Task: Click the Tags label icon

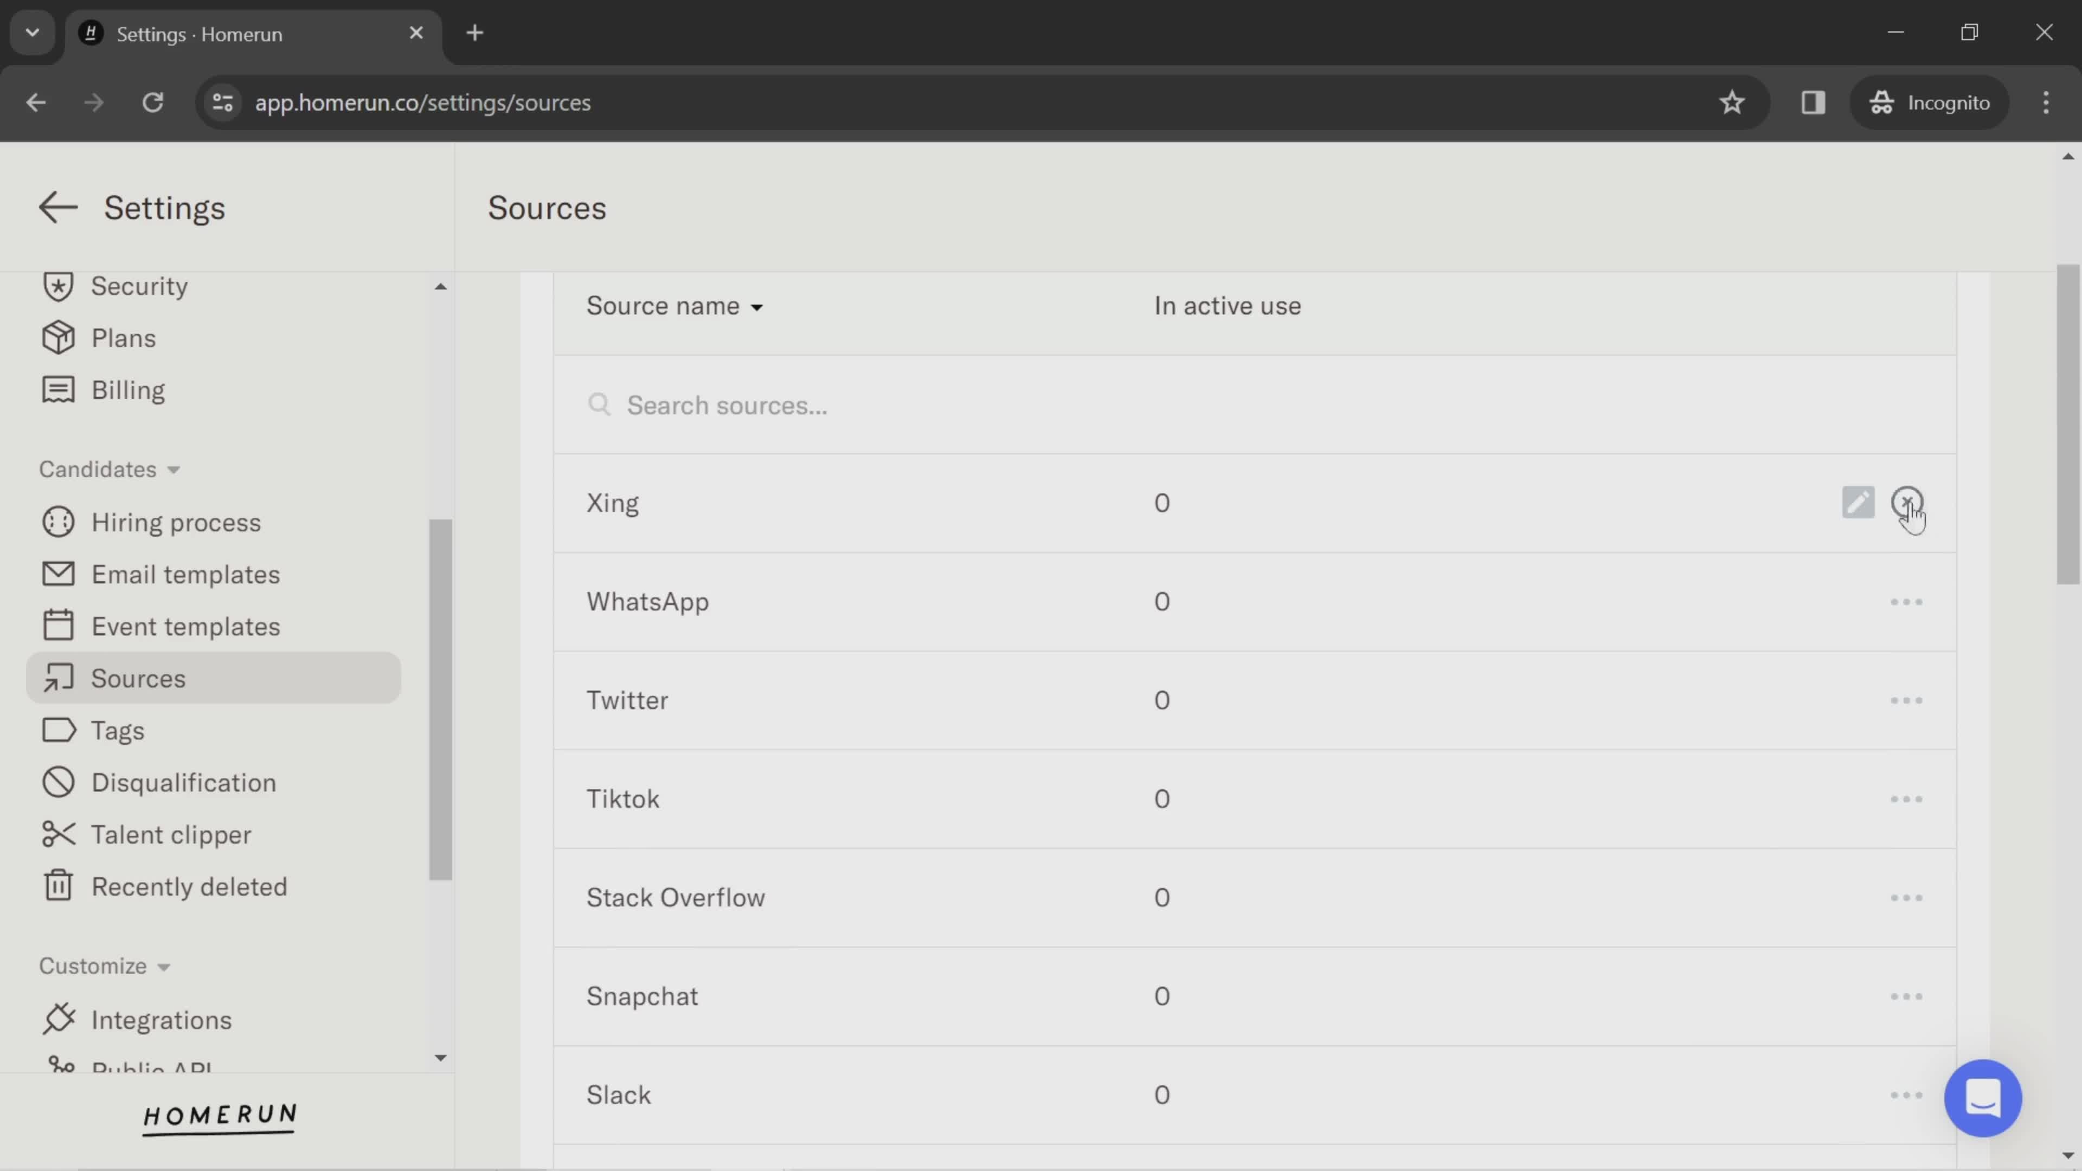Action: click(58, 731)
